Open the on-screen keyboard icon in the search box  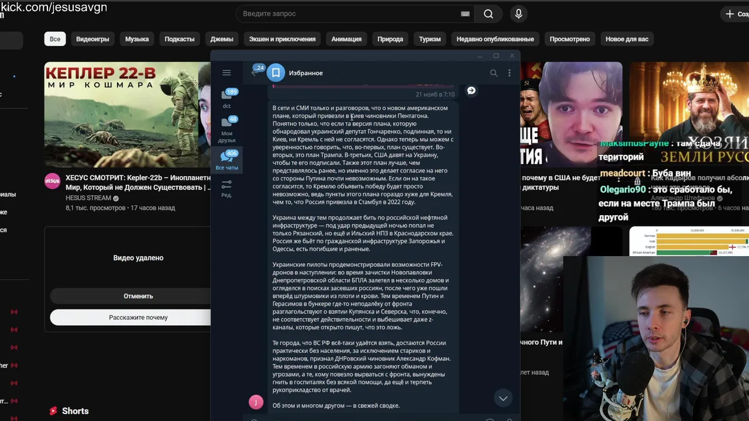pos(465,14)
